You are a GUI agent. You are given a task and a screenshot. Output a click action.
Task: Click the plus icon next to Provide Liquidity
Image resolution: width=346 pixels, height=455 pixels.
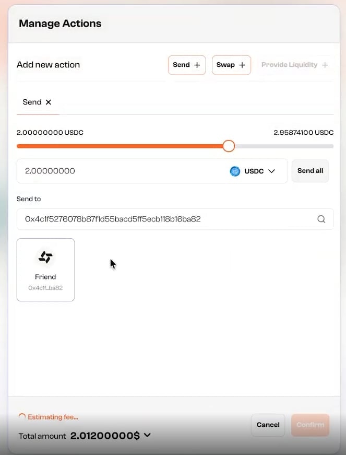point(325,65)
